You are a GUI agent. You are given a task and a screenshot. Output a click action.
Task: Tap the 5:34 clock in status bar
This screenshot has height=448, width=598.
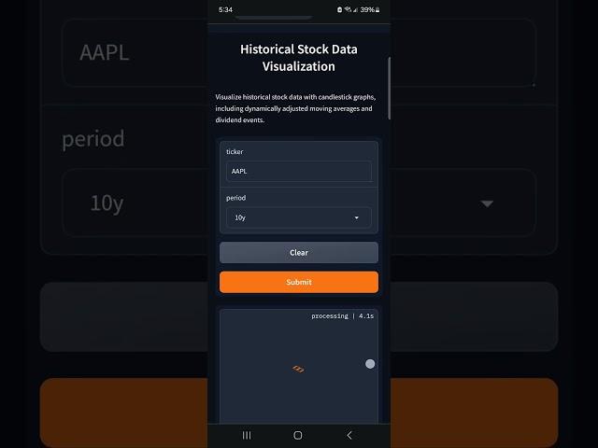tap(225, 9)
